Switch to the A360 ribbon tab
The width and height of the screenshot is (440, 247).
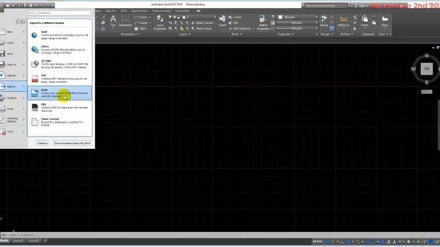[124, 11]
